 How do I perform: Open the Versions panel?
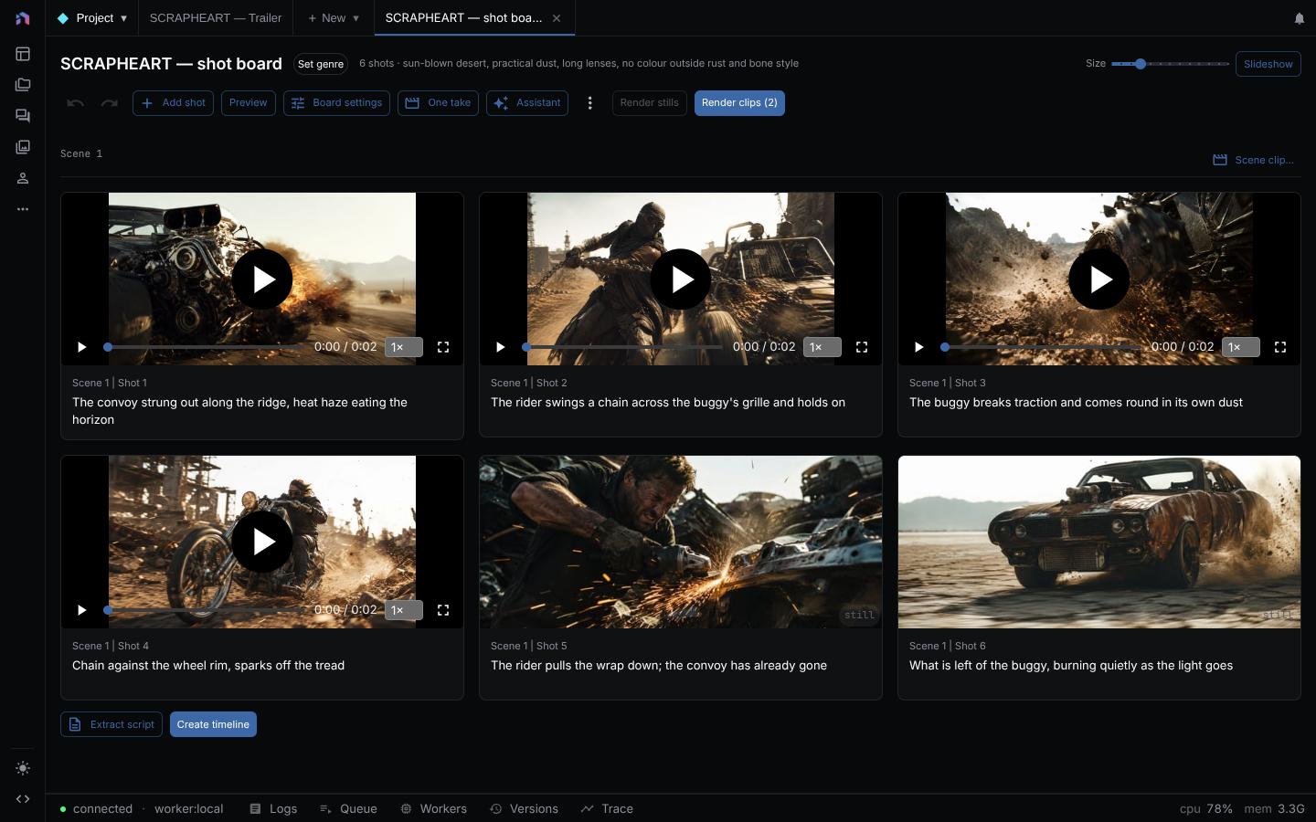pyautogui.click(x=524, y=809)
